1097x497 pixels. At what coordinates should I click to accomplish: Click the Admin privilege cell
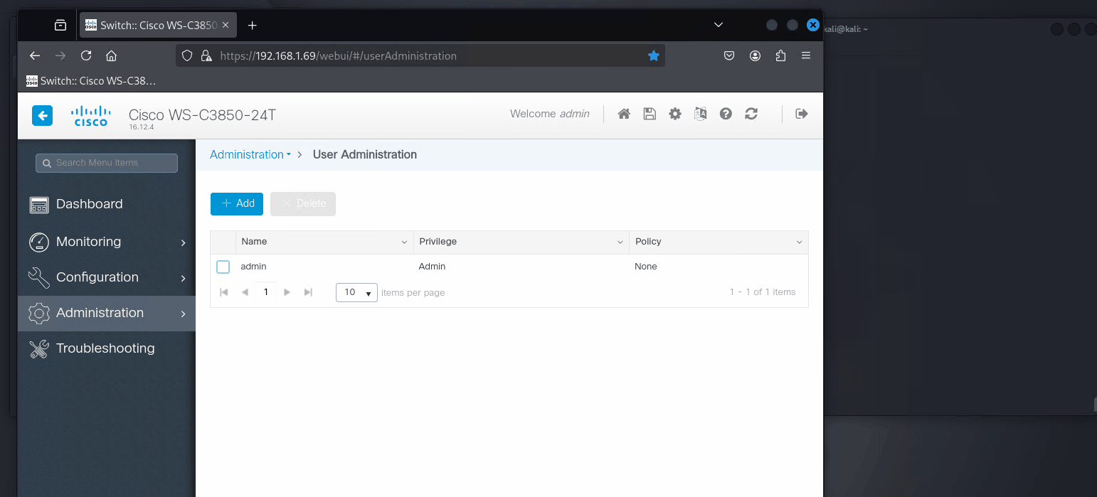(x=432, y=267)
